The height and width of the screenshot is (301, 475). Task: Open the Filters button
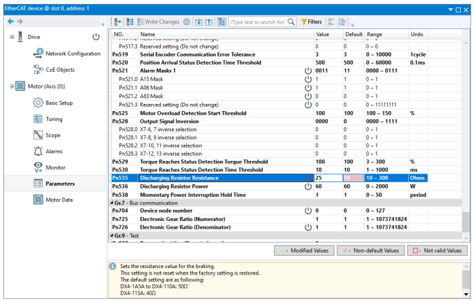pyautogui.click(x=311, y=22)
